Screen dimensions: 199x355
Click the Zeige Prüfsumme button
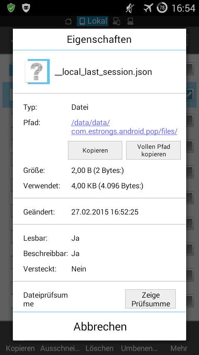[x=150, y=299]
